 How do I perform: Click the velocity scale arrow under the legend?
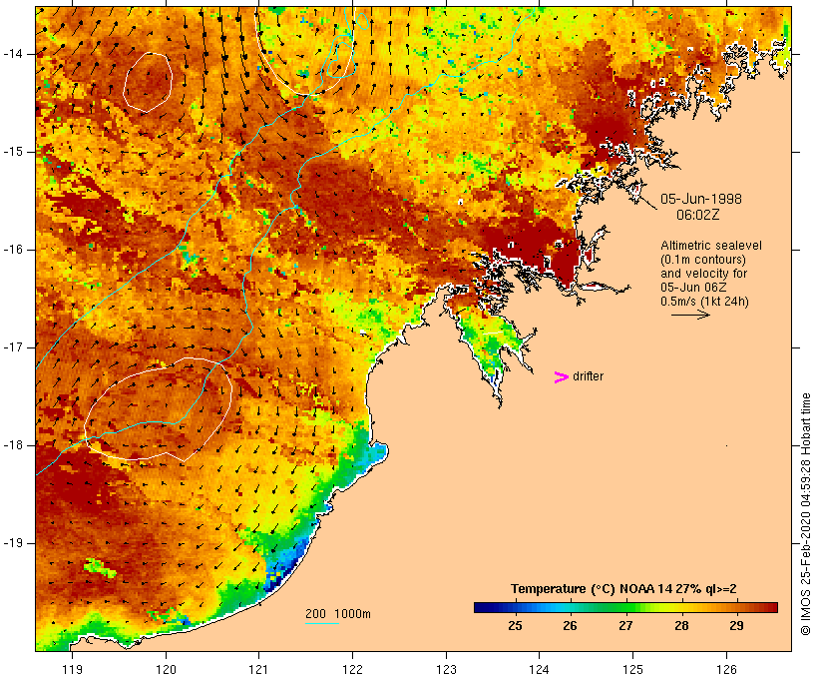point(690,315)
